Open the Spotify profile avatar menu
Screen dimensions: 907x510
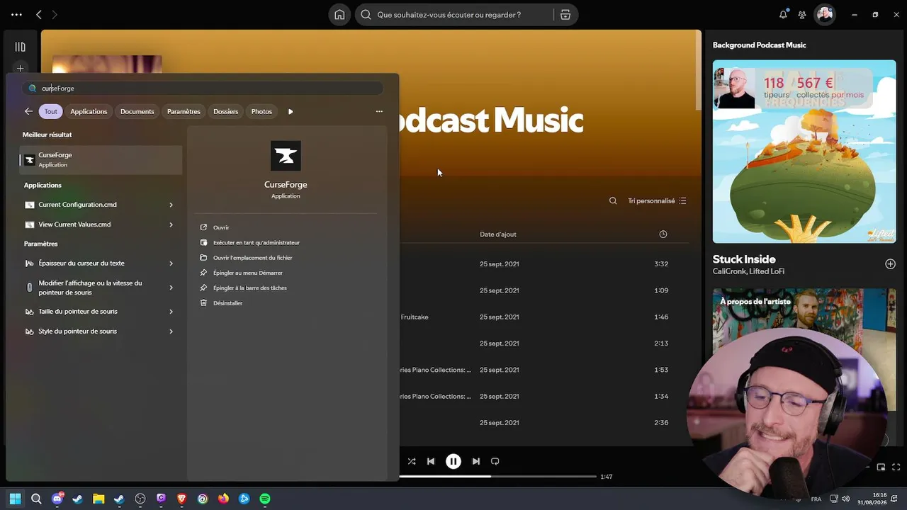(825, 14)
